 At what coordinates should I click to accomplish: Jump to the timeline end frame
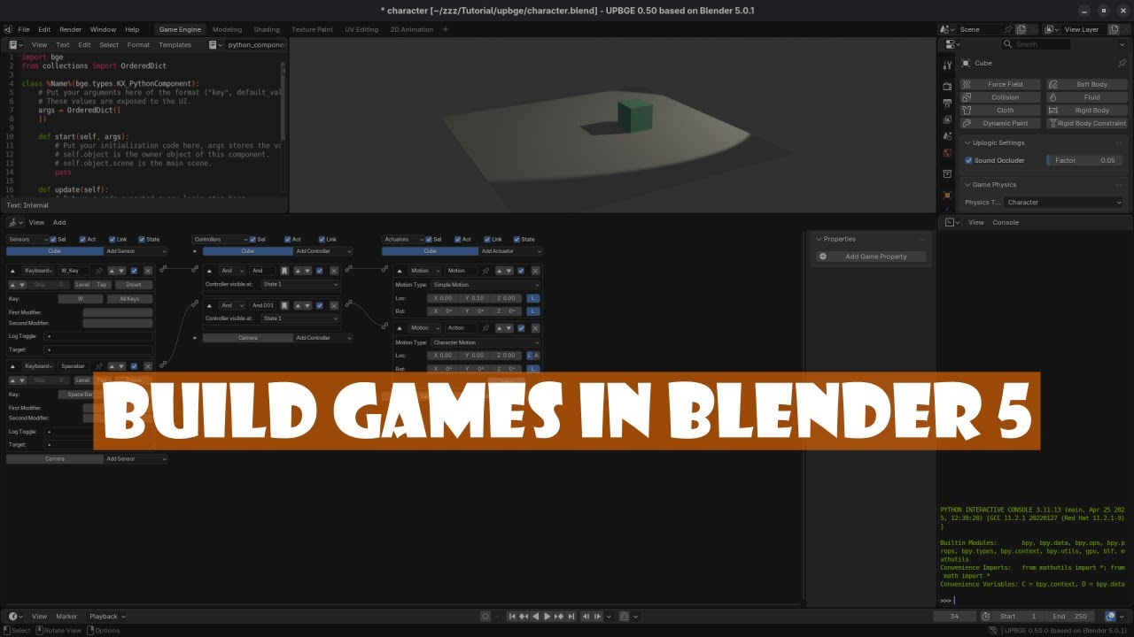[x=571, y=617]
